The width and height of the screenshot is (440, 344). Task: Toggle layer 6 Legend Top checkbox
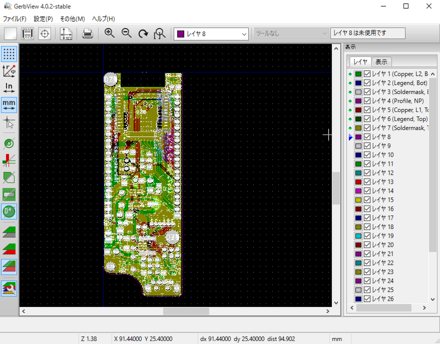click(x=367, y=119)
